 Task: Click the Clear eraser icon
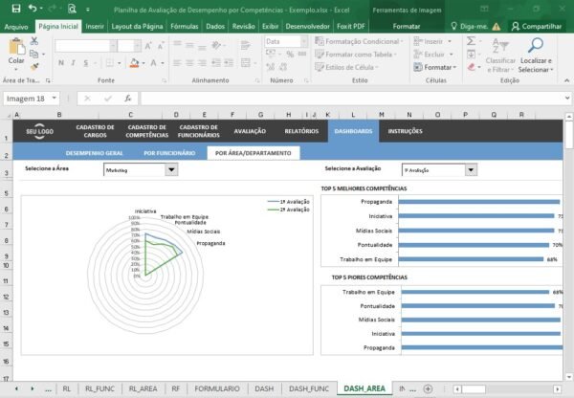click(472, 67)
